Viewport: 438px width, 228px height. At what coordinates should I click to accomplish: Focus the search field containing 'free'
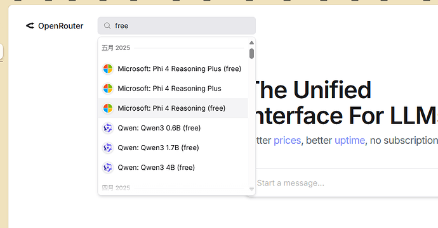(x=176, y=25)
